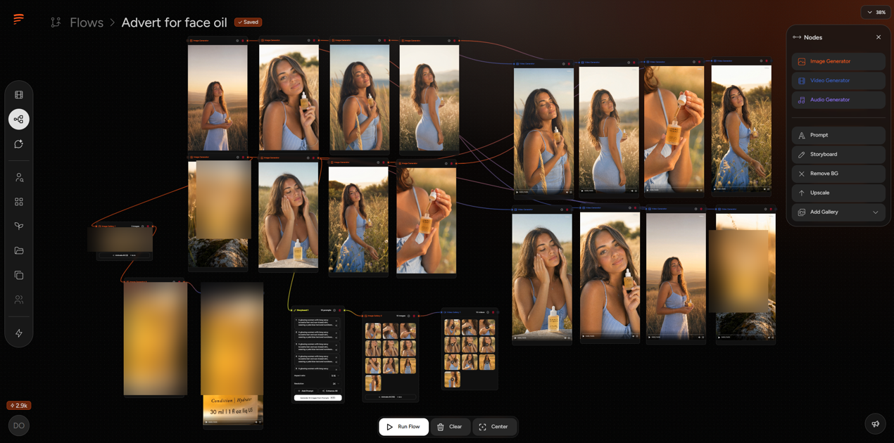Delete the Storyboard node via red trash icon
Screen dimensions: 894x443
click(340, 310)
